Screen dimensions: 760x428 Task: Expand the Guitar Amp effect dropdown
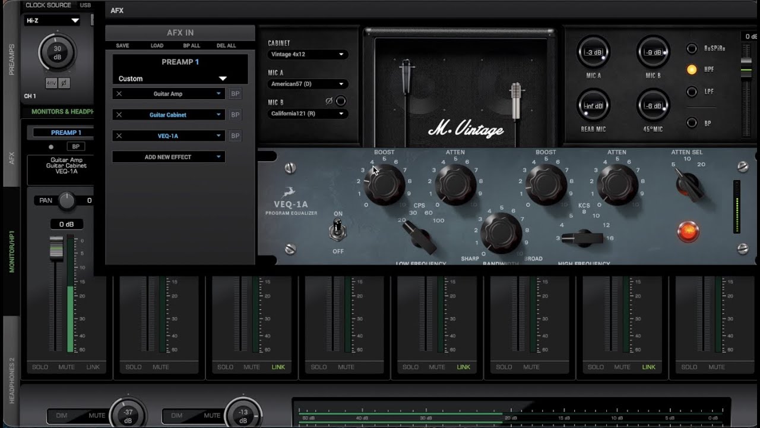click(x=218, y=94)
